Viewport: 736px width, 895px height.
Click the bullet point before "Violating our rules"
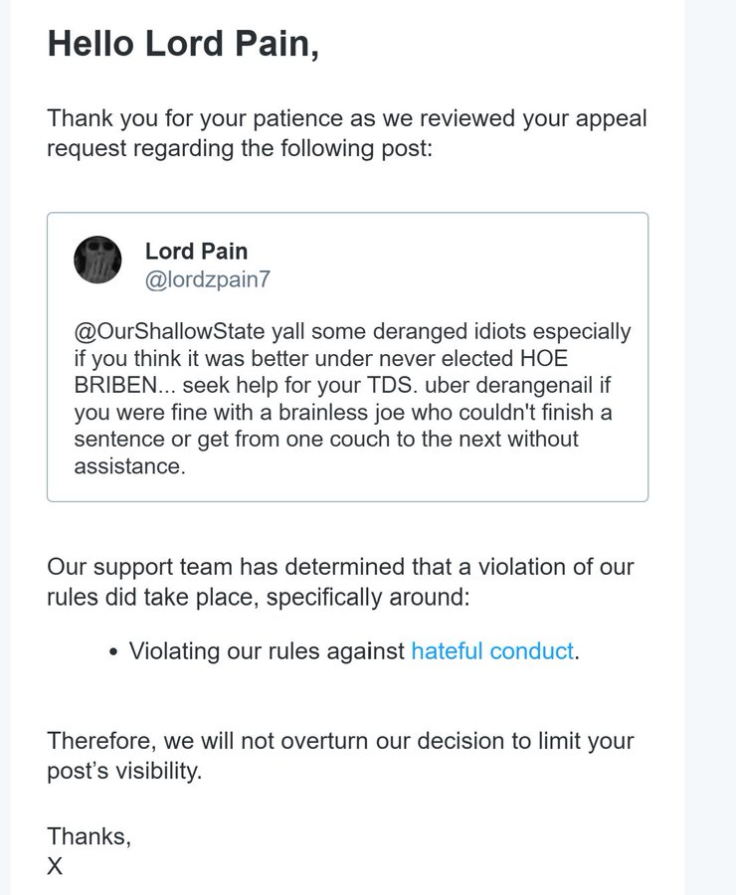(114, 652)
